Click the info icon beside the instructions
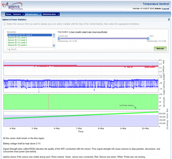The image size is (172, 159). pyautogui.click(x=4, y=24)
